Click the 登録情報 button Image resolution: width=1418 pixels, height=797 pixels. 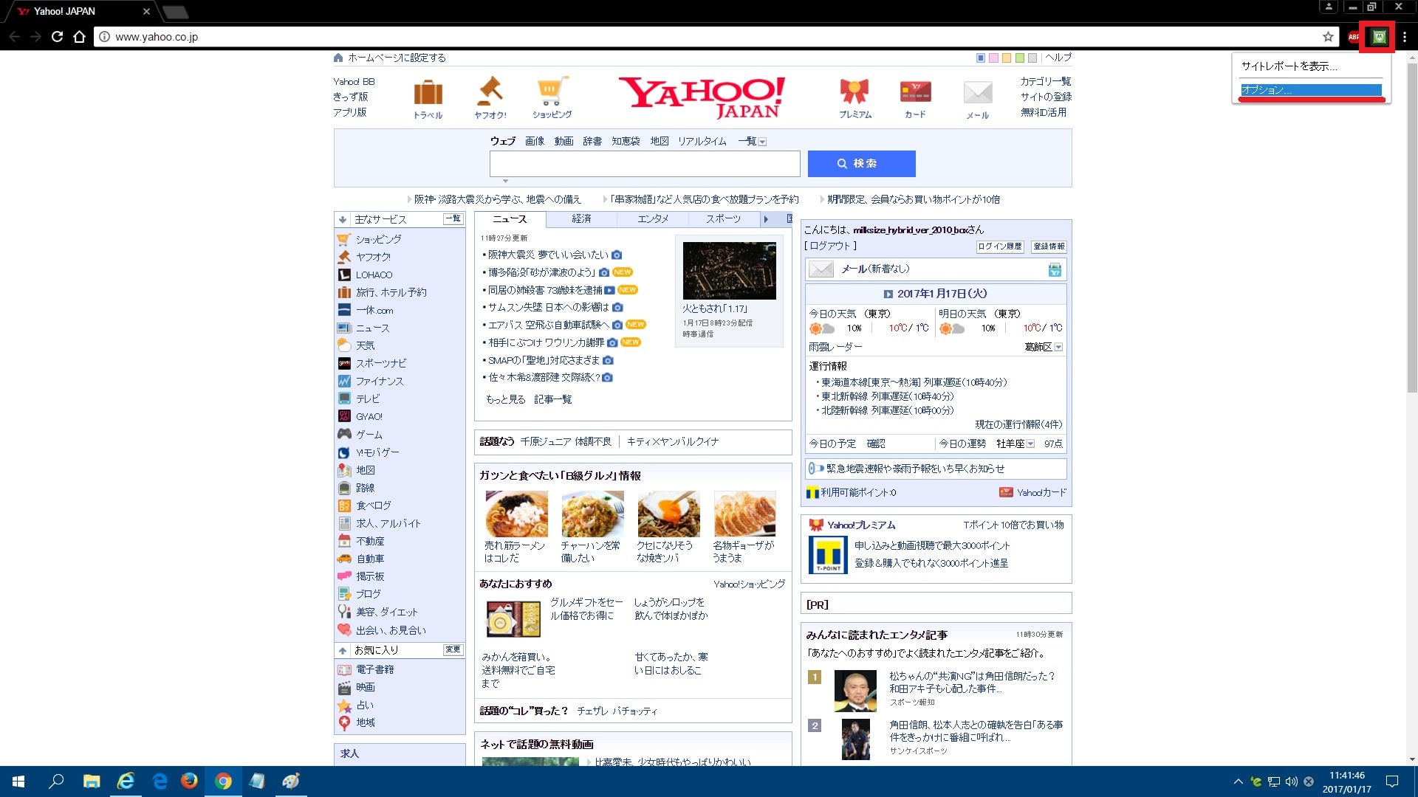pyautogui.click(x=1049, y=246)
